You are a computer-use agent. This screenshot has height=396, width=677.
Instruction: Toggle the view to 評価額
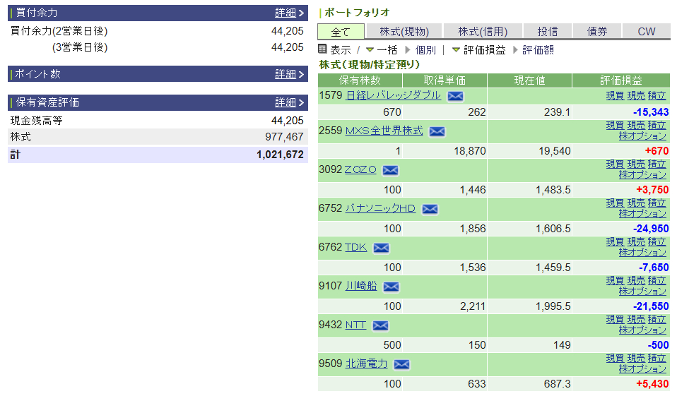click(x=538, y=50)
